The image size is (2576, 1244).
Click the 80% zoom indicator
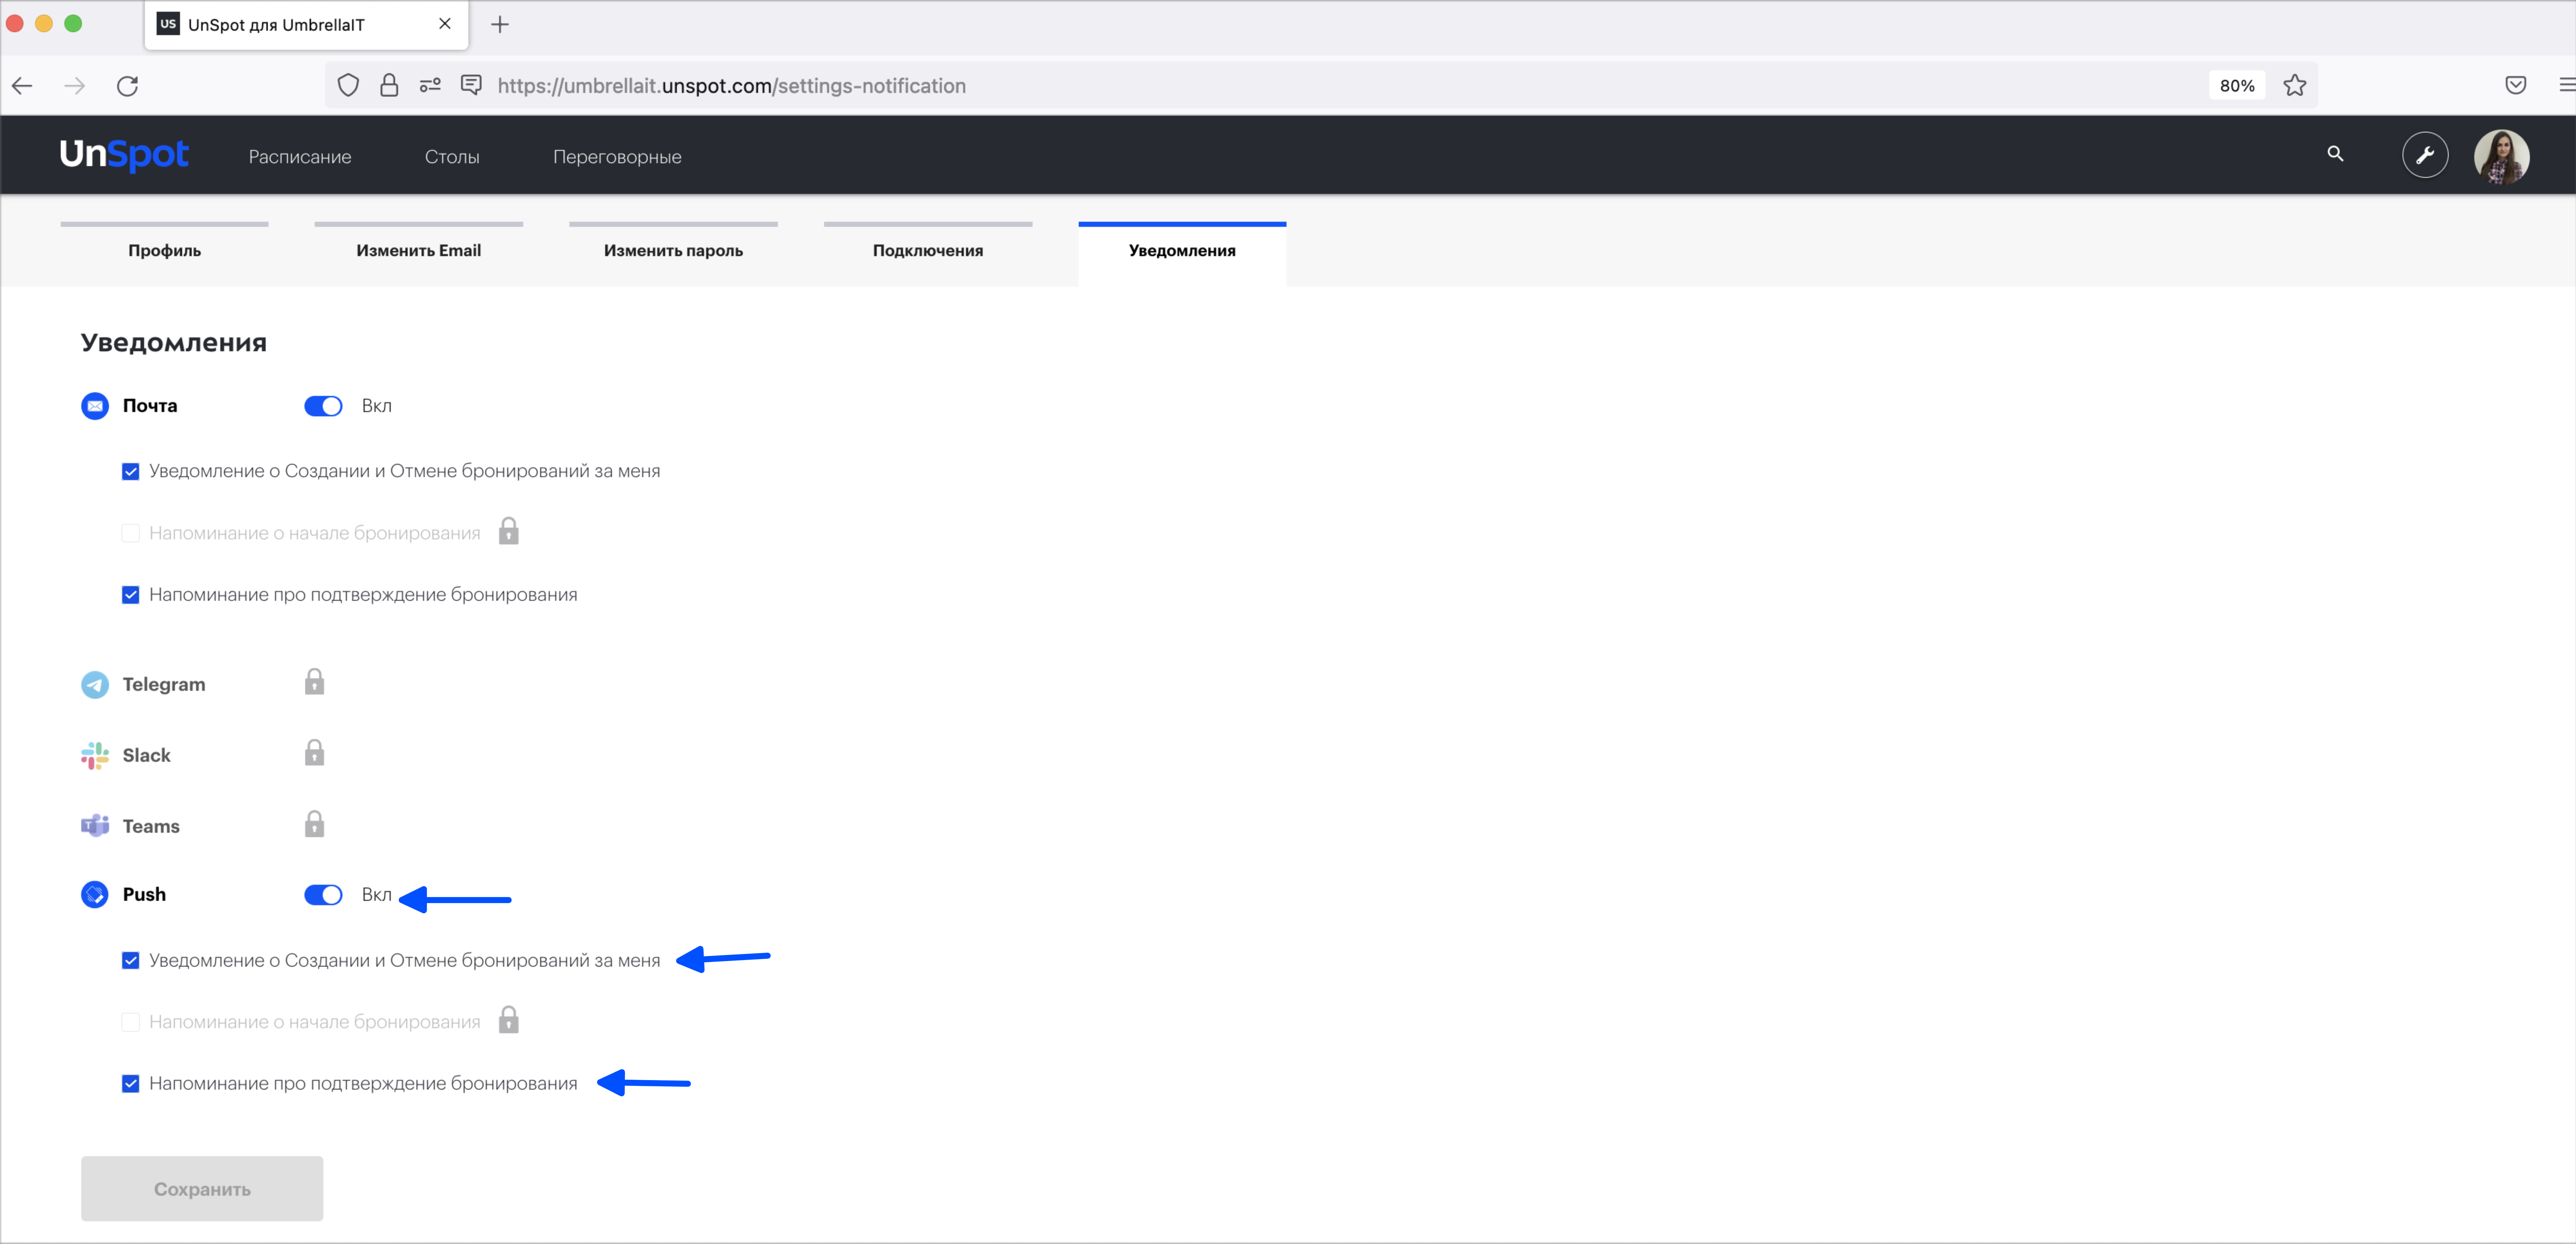click(x=2237, y=86)
